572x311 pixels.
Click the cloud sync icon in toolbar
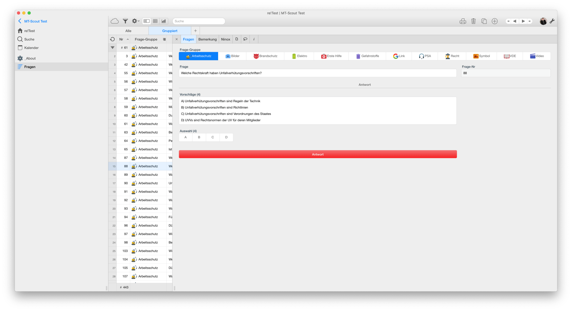pyautogui.click(x=115, y=21)
